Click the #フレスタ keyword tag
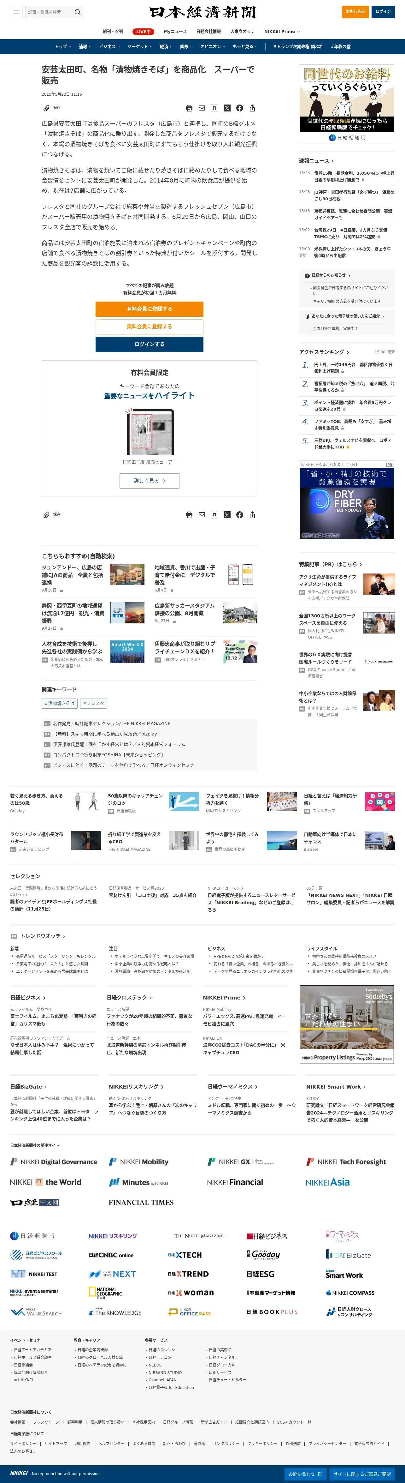 [93, 703]
